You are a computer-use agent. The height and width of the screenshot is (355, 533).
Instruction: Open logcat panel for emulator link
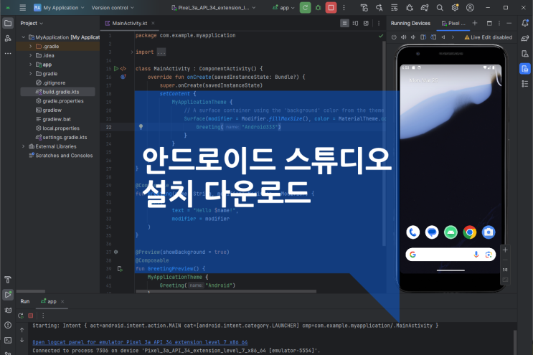point(140,342)
